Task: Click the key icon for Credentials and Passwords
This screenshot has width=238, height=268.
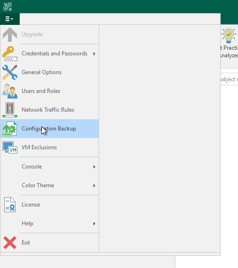Action: click(x=10, y=54)
